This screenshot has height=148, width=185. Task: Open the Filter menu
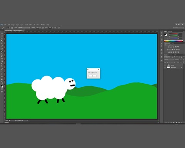click(30, 25)
